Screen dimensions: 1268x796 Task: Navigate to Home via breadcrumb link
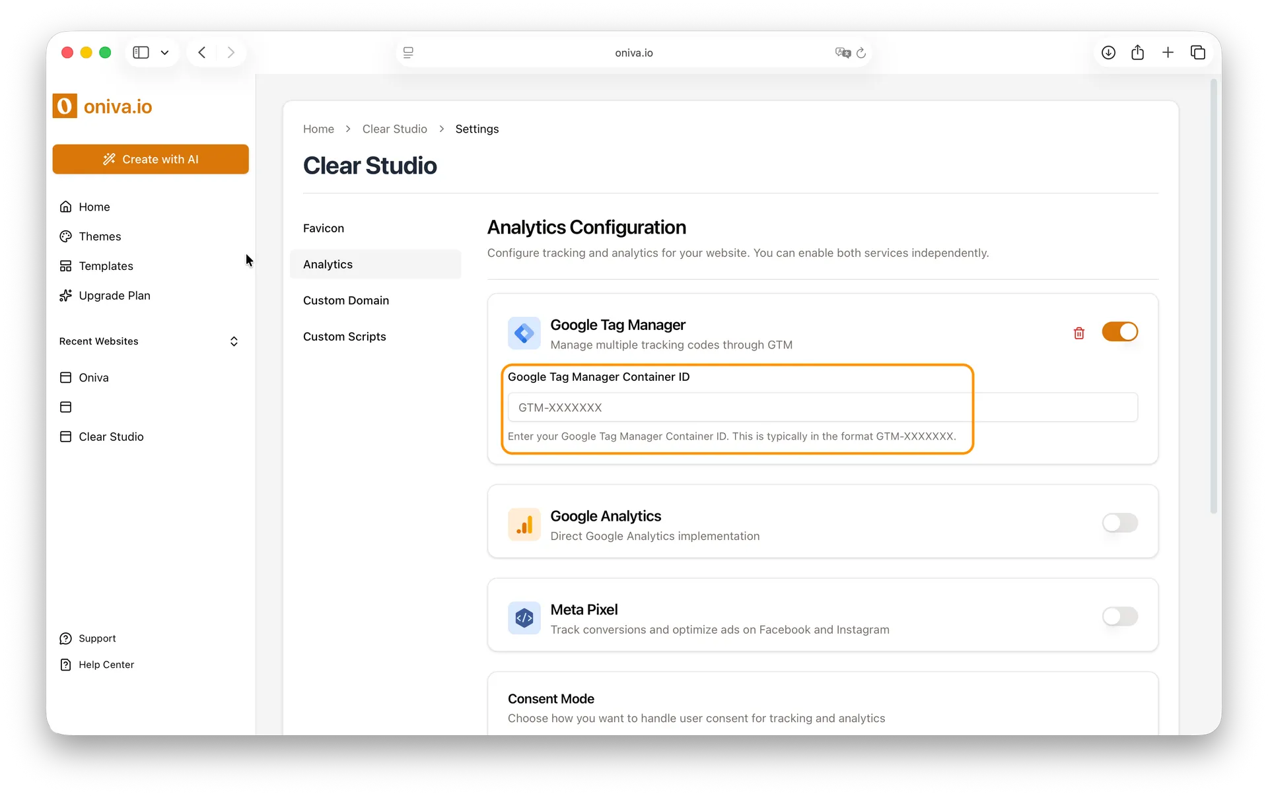(x=318, y=129)
